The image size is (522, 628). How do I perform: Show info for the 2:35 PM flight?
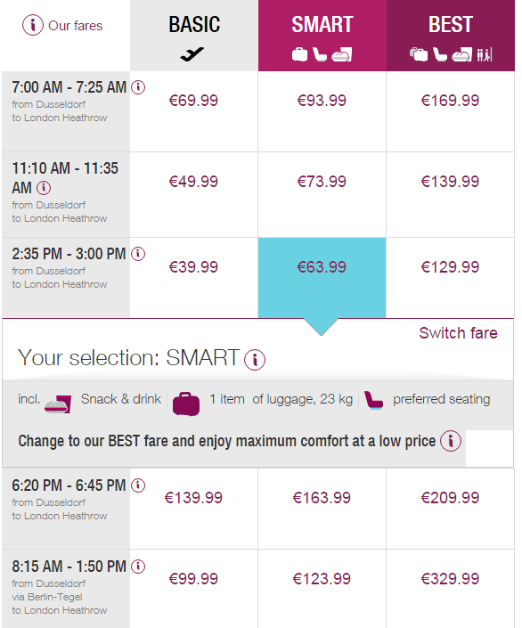[138, 254]
